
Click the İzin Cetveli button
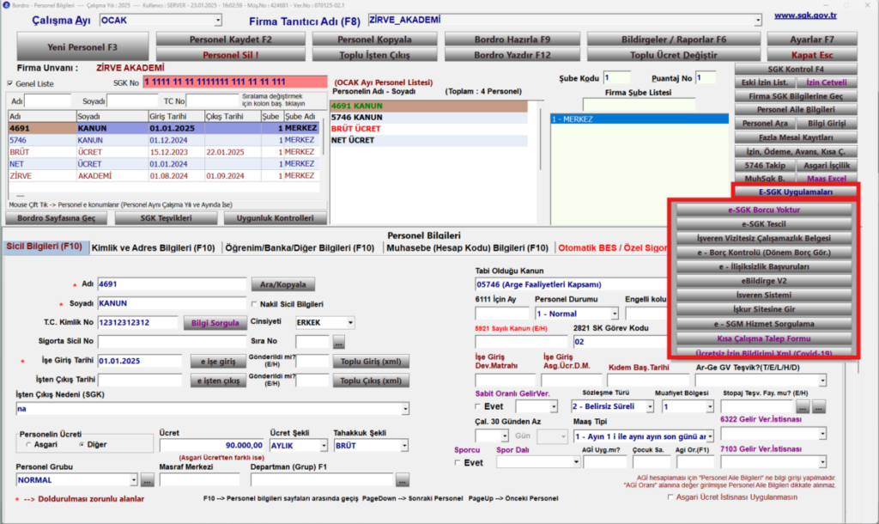[827, 82]
